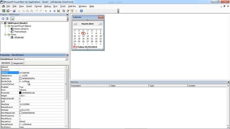The width and height of the screenshot is (230, 129).
Task: Click the Expression column header in Watches
Action: point(90,86)
